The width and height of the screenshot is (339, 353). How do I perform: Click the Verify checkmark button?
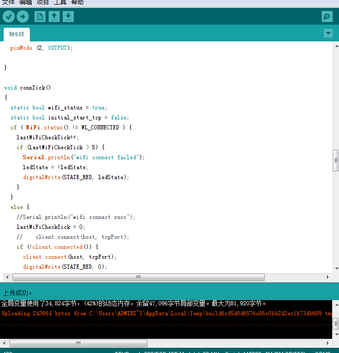pos(8,16)
